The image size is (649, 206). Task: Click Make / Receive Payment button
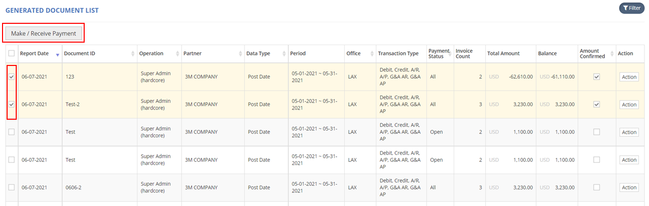click(x=44, y=33)
